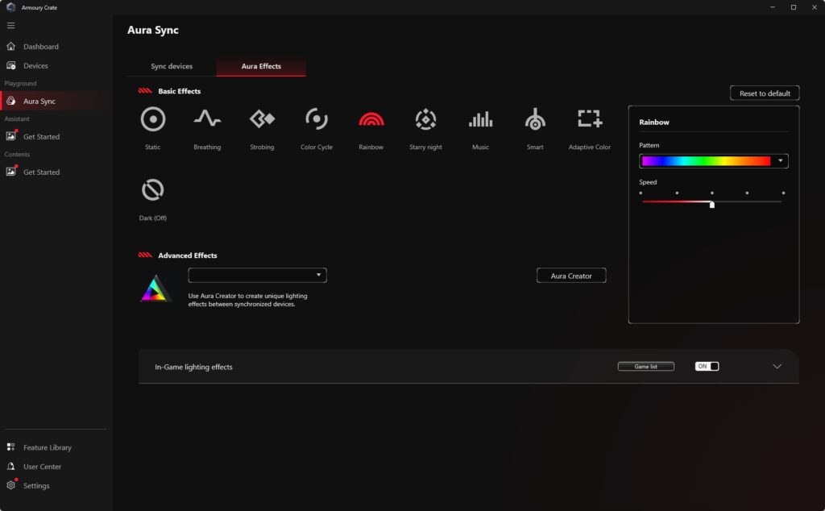
Task: Open Devices label in the sidebar
Action: (35, 66)
